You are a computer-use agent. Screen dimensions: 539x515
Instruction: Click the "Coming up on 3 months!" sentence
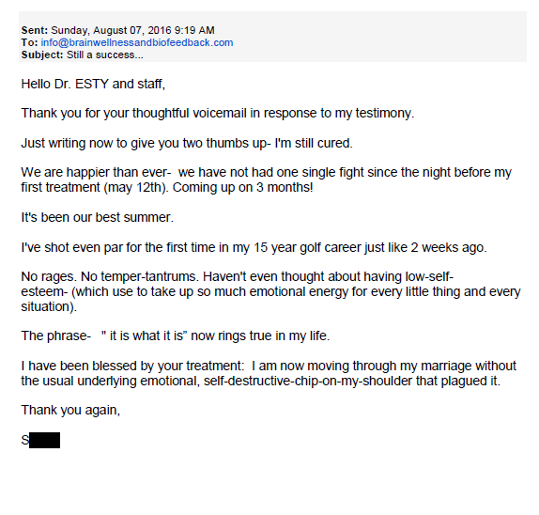tap(242, 187)
